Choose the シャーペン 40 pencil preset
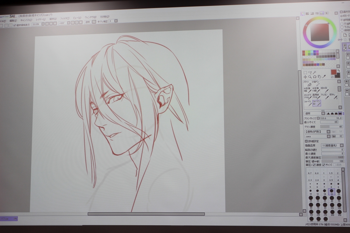This screenshot has height=233, width=350. click(x=316, y=103)
